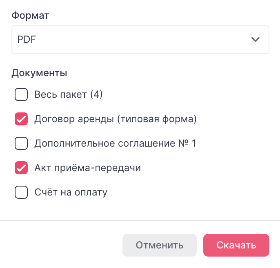Click the «(4)» count next to Весь пакет

click(x=96, y=95)
